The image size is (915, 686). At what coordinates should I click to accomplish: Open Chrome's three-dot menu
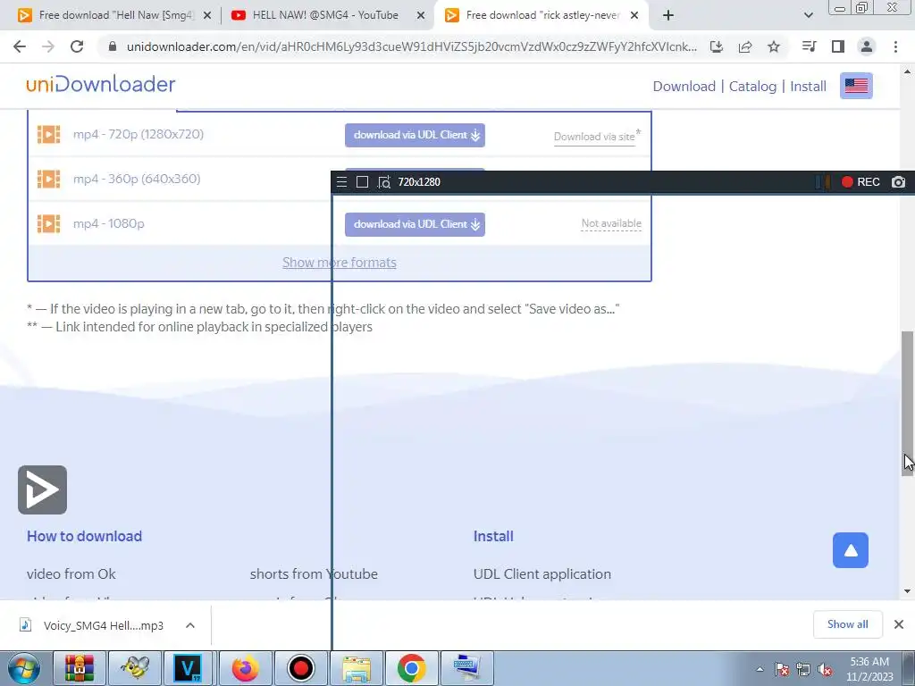[x=895, y=46]
